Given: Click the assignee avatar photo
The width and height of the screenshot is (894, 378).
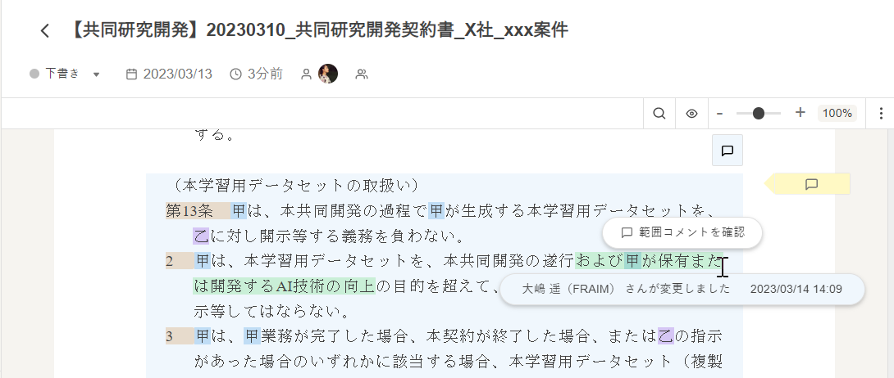Looking at the screenshot, I should pos(328,74).
